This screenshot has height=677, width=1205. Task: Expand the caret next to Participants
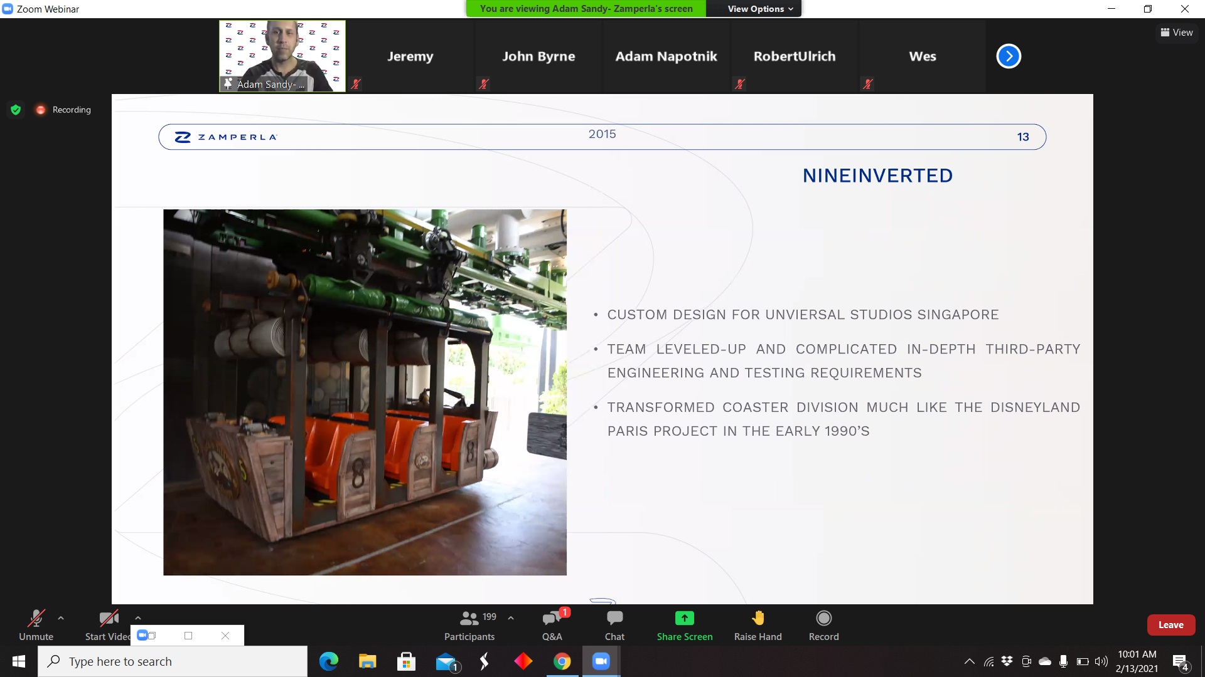[511, 618]
